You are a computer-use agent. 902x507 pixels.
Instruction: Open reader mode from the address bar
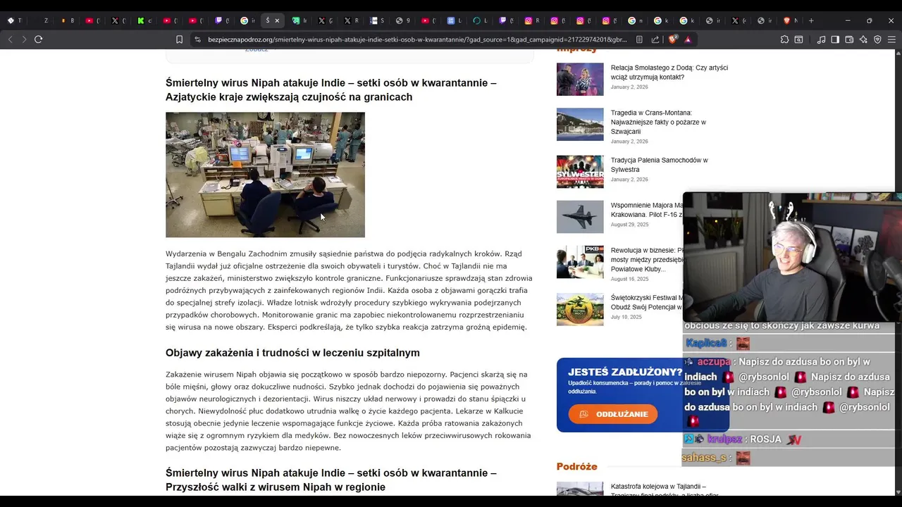tap(639, 39)
